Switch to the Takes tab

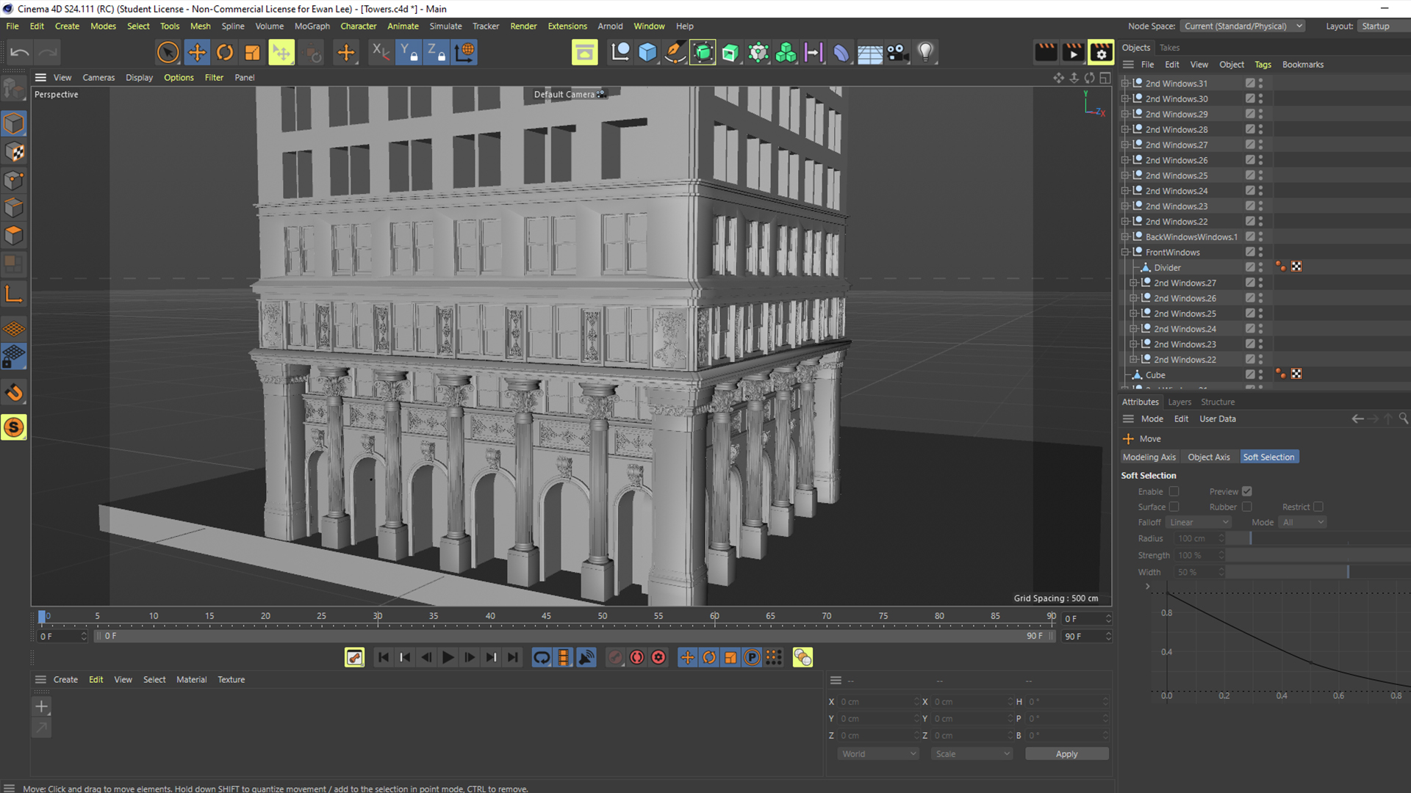tap(1169, 48)
